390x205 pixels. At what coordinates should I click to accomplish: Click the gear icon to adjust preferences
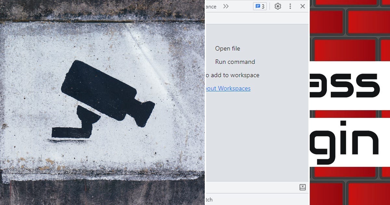tap(278, 6)
